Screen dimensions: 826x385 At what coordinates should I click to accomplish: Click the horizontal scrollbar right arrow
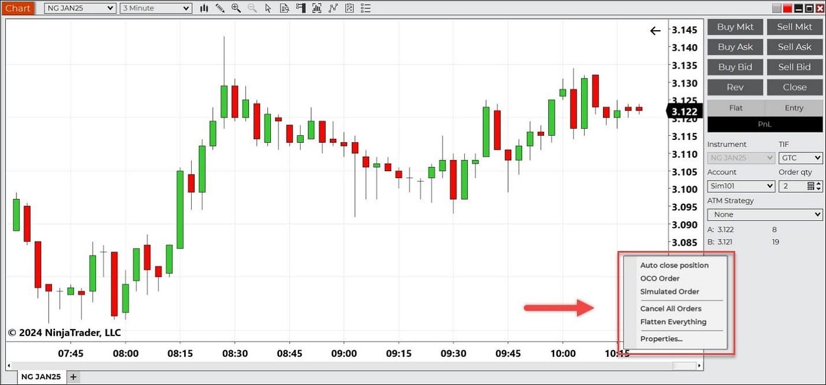pyautogui.click(x=700, y=366)
